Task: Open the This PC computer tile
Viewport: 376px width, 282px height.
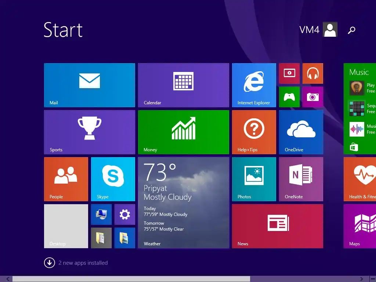Action: [x=101, y=214]
